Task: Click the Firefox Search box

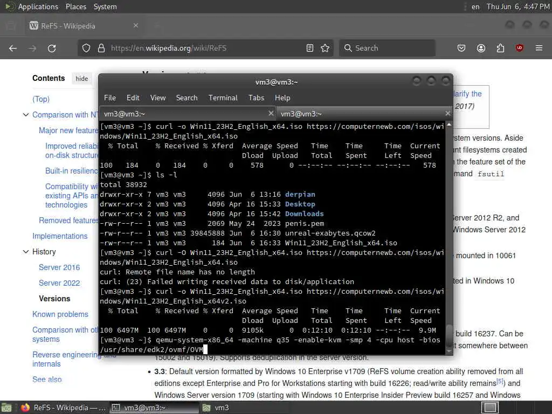Action: click(x=387, y=48)
